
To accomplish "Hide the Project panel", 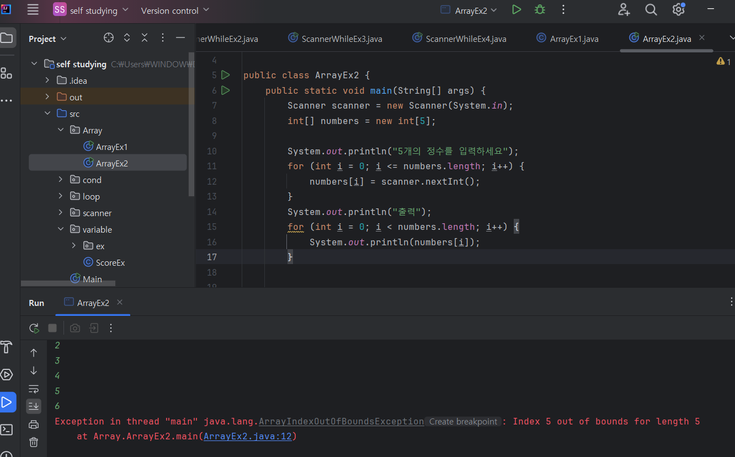I will tap(180, 37).
